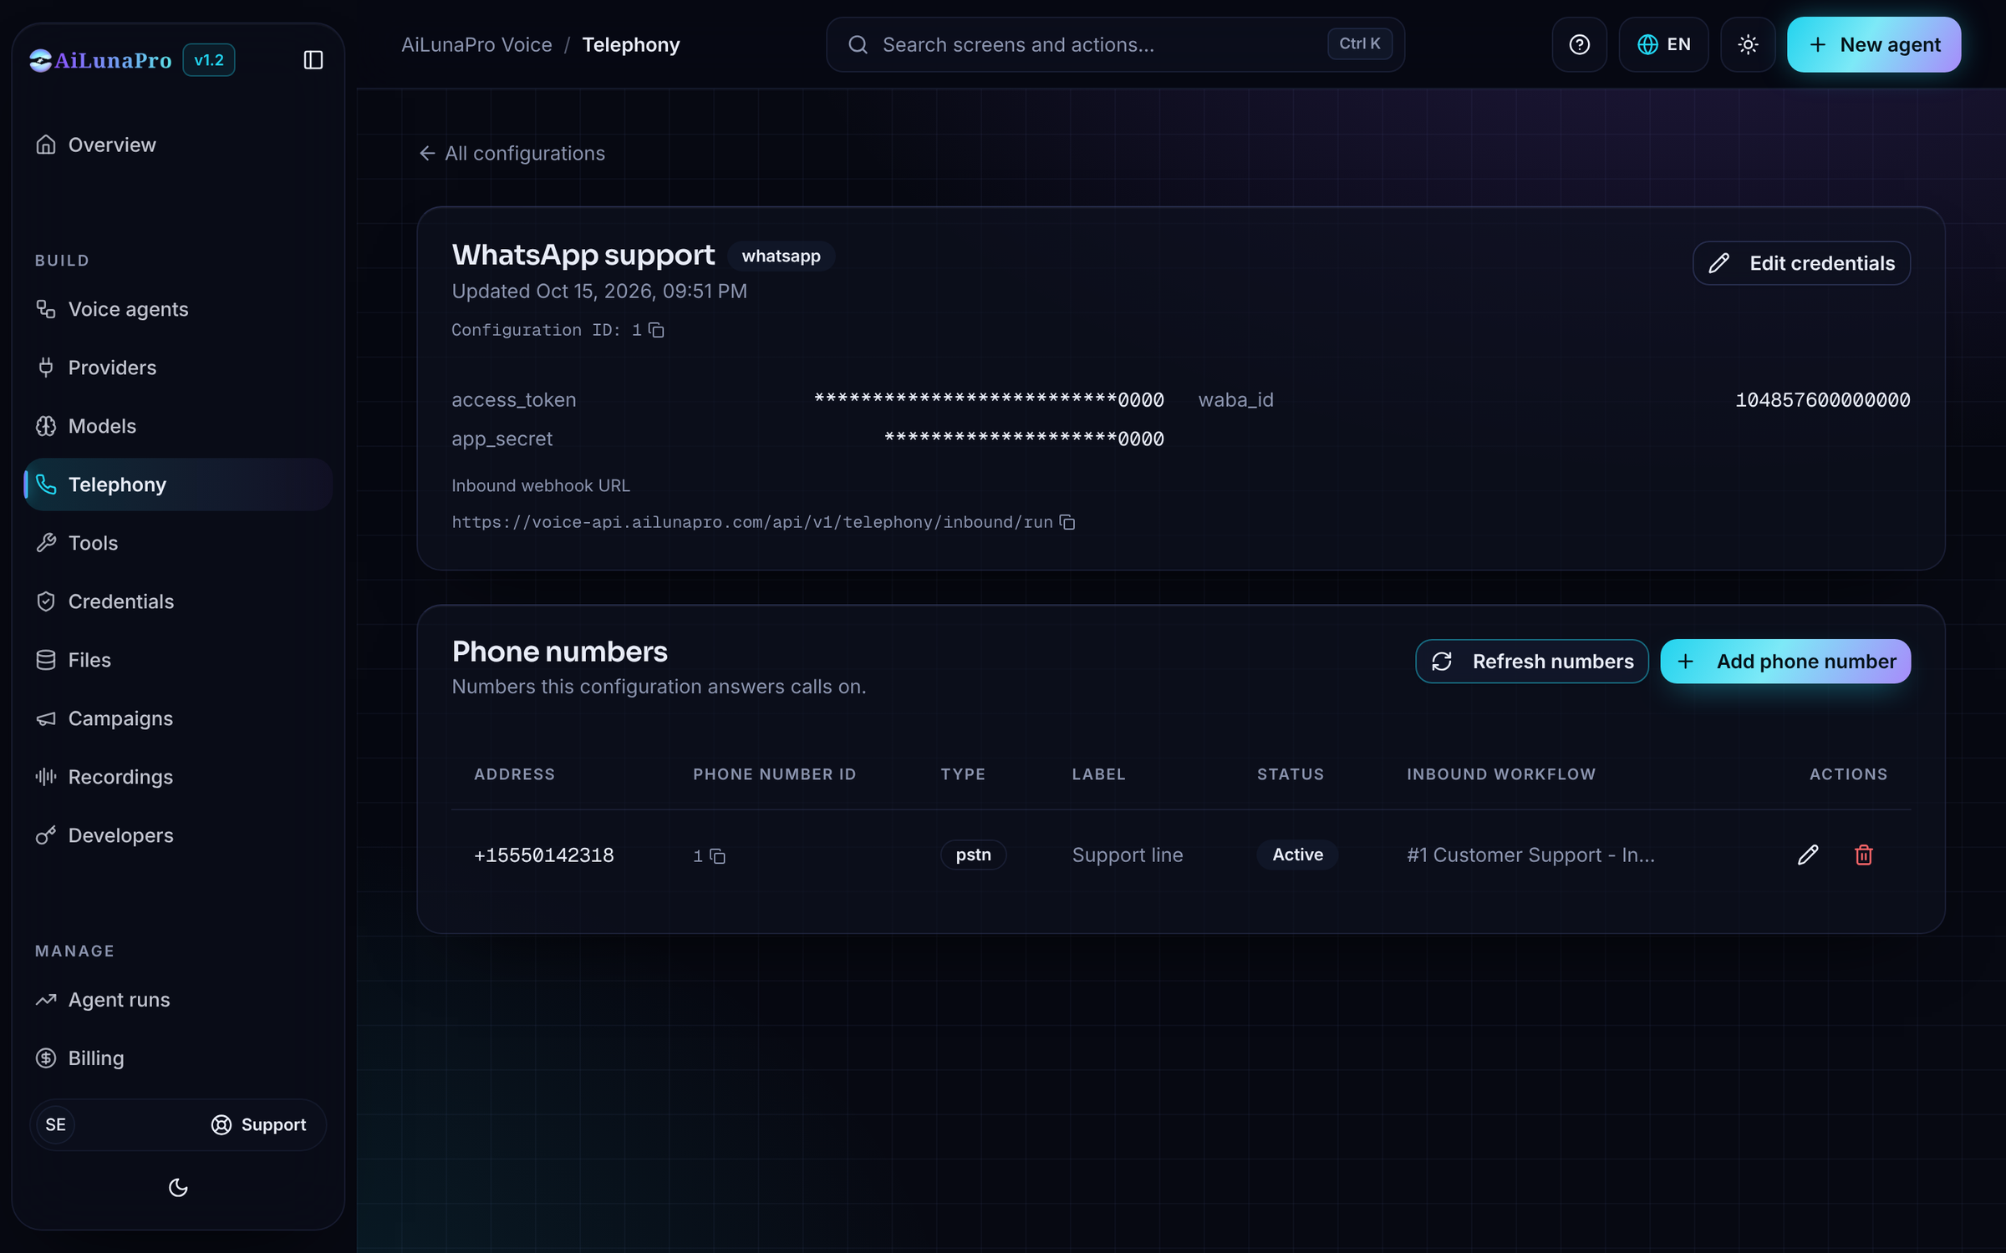Click AiLunaPro Voice breadcrumb
This screenshot has width=2006, height=1253.
tap(476, 45)
